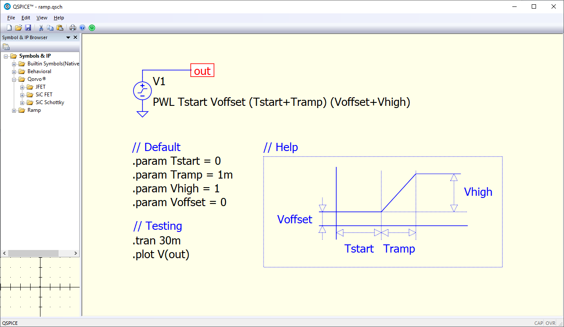
Task: Click the Print toolbar icon
Action: tap(73, 28)
